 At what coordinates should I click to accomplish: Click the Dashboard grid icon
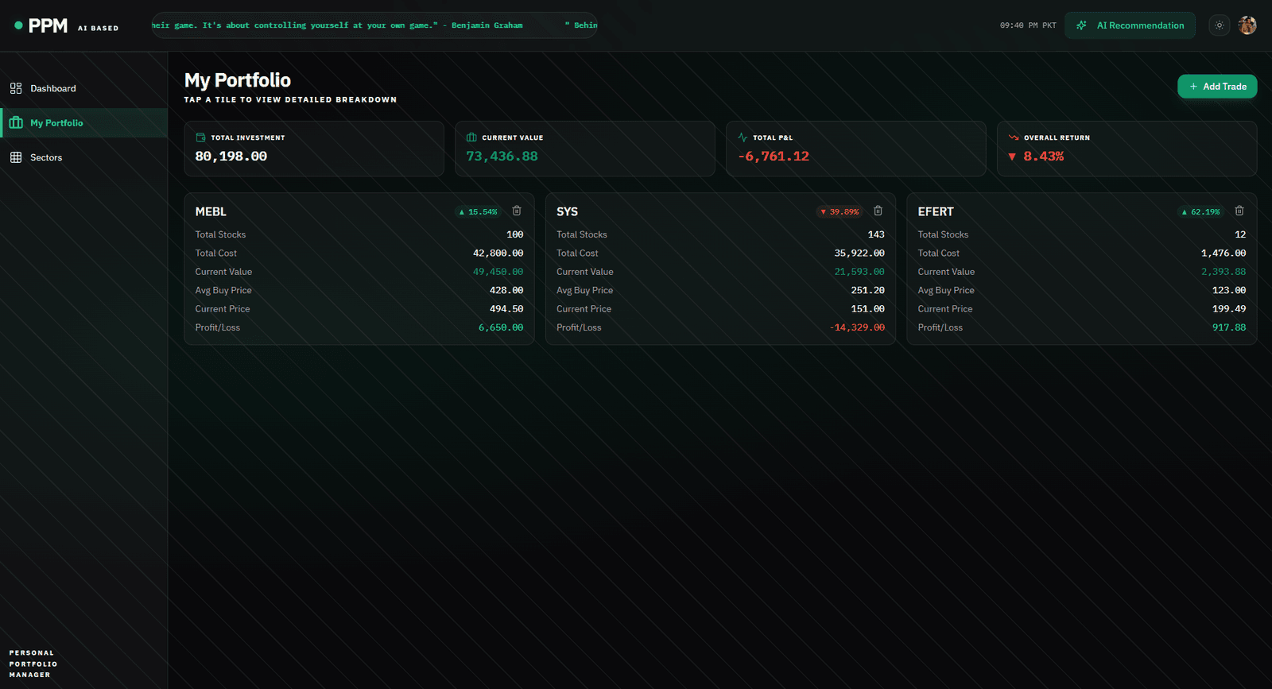(16, 88)
